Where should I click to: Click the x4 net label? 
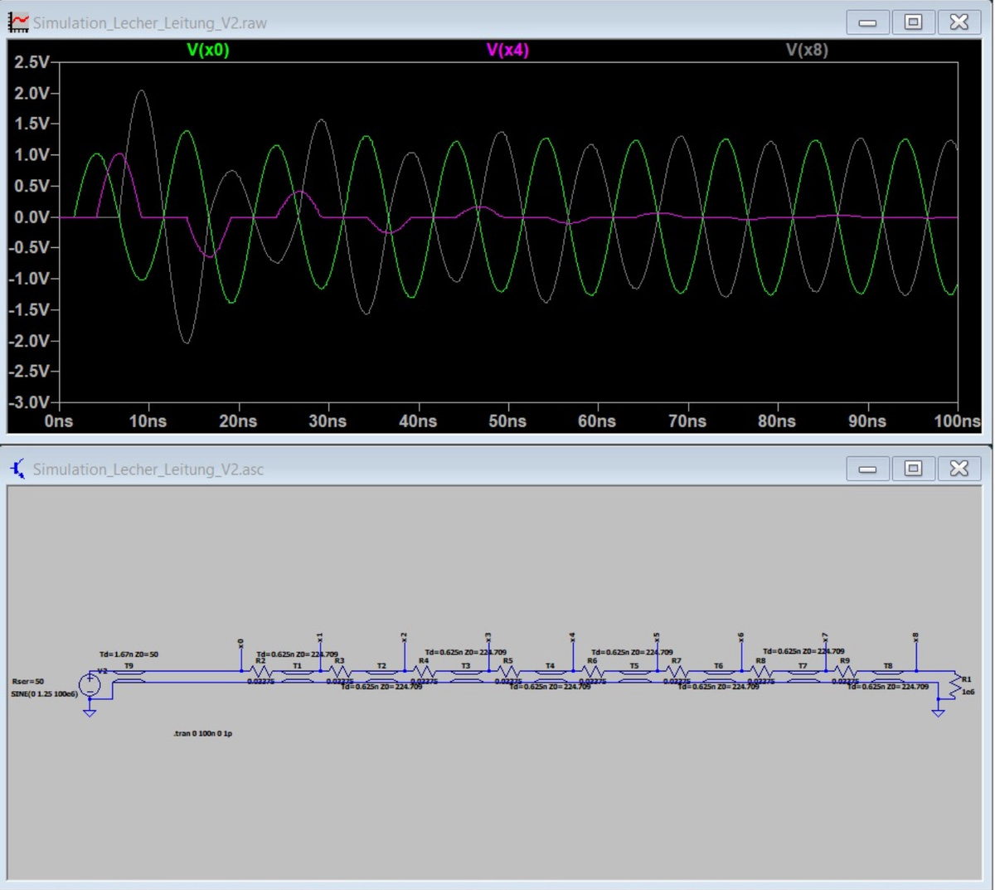click(x=572, y=637)
